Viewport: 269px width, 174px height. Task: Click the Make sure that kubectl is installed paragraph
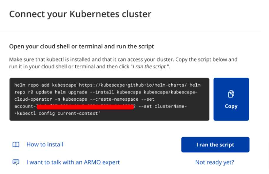click(123, 63)
